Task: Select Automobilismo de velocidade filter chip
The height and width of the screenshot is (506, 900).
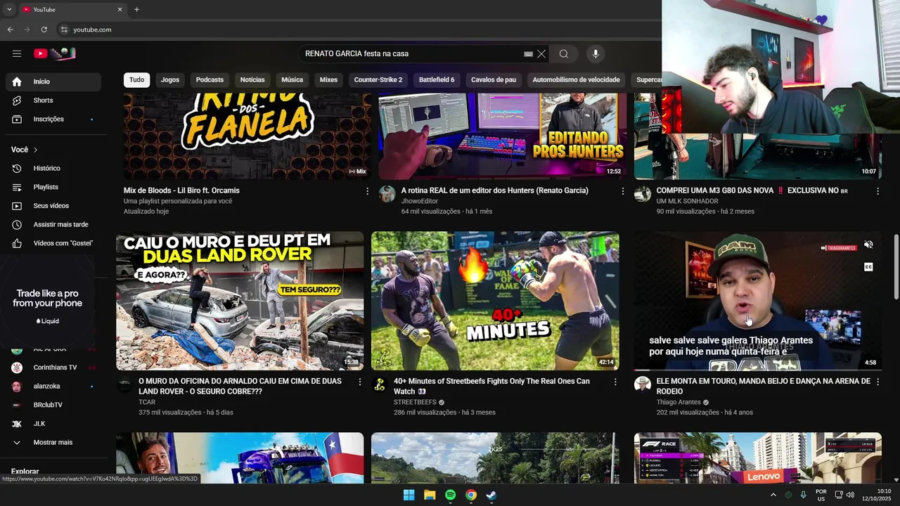Action: [x=576, y=79]
